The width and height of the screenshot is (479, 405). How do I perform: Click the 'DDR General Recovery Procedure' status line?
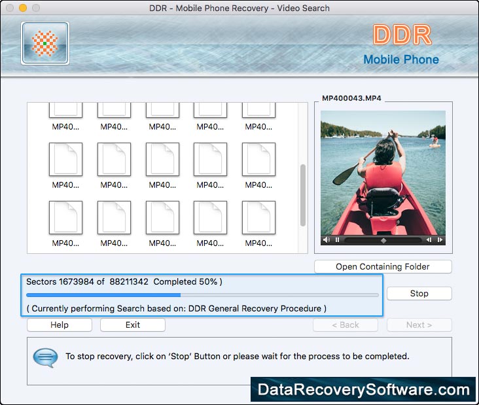coord(177,308)
